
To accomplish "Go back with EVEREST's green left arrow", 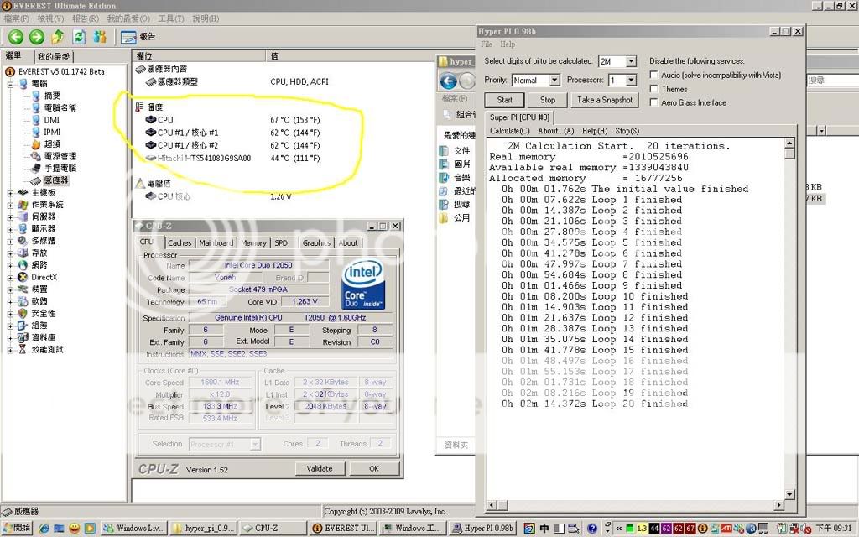I will 16,37.
